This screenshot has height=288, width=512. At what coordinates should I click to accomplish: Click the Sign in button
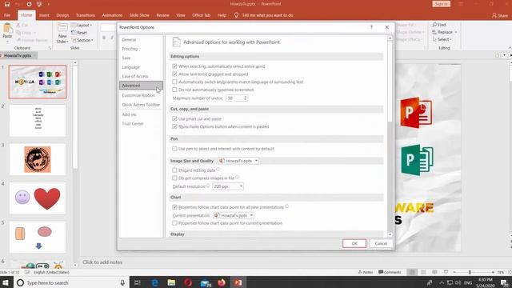tap(442, 4)
